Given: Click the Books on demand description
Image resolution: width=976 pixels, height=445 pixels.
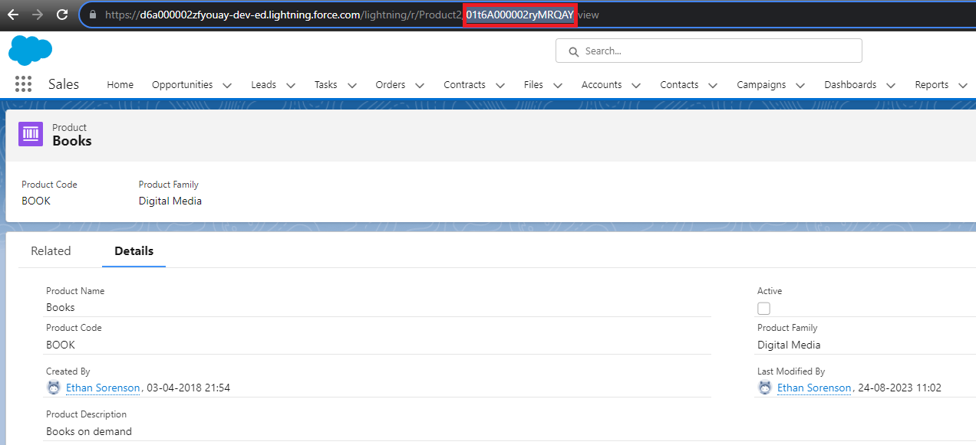Looking at the screenshot, I should [89, 432].
